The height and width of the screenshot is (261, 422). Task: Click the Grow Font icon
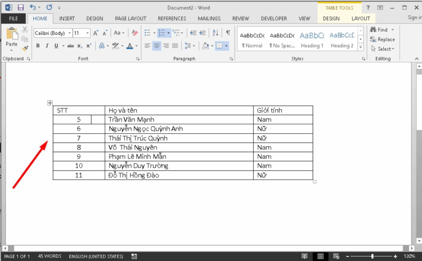(x=96, y=33)
